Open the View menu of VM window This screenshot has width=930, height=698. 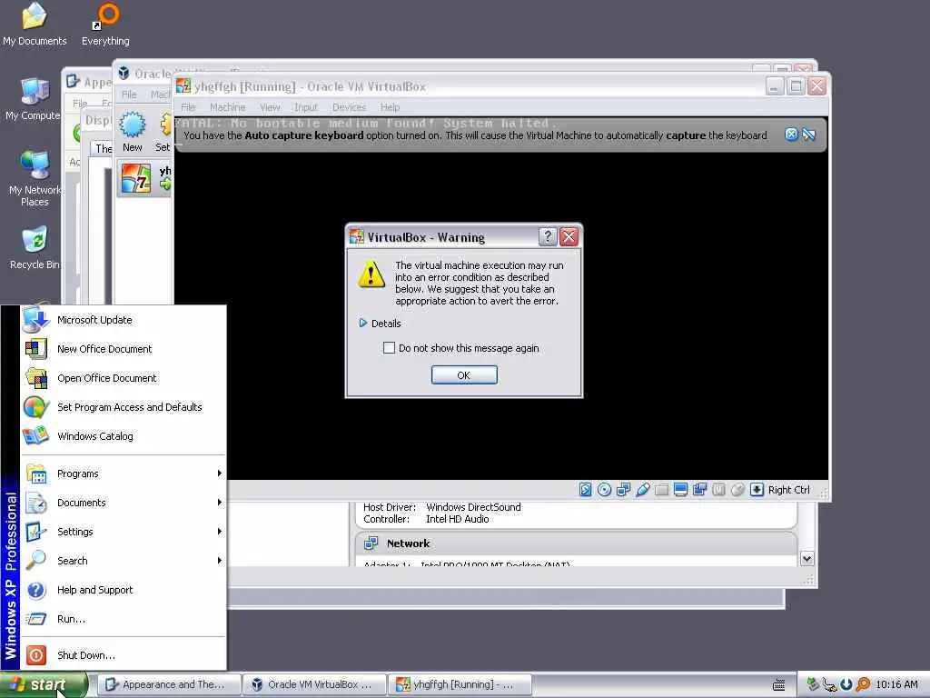click(x=270, y=107)
